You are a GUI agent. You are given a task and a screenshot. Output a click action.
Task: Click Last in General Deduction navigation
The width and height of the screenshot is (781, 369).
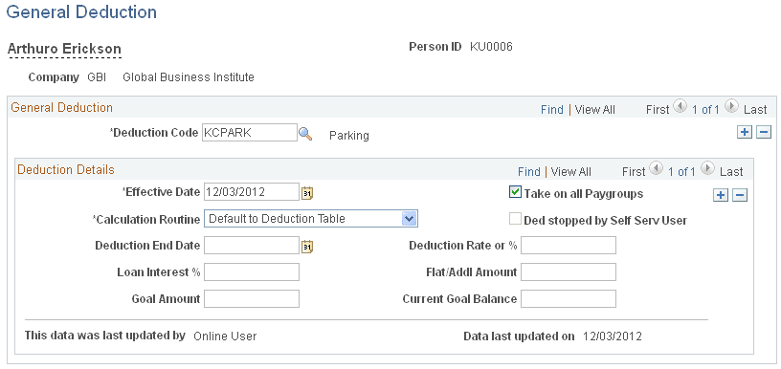(x=755, y=109)
